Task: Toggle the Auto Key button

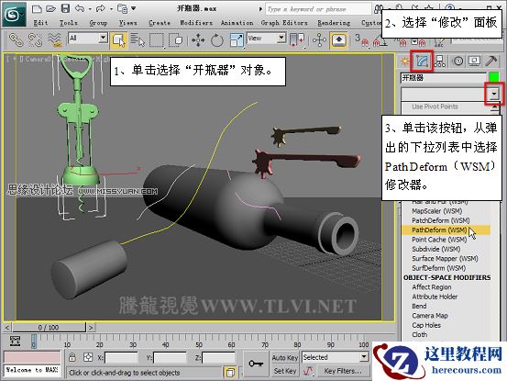Action: pyautogui.click(x=284, y=358)
